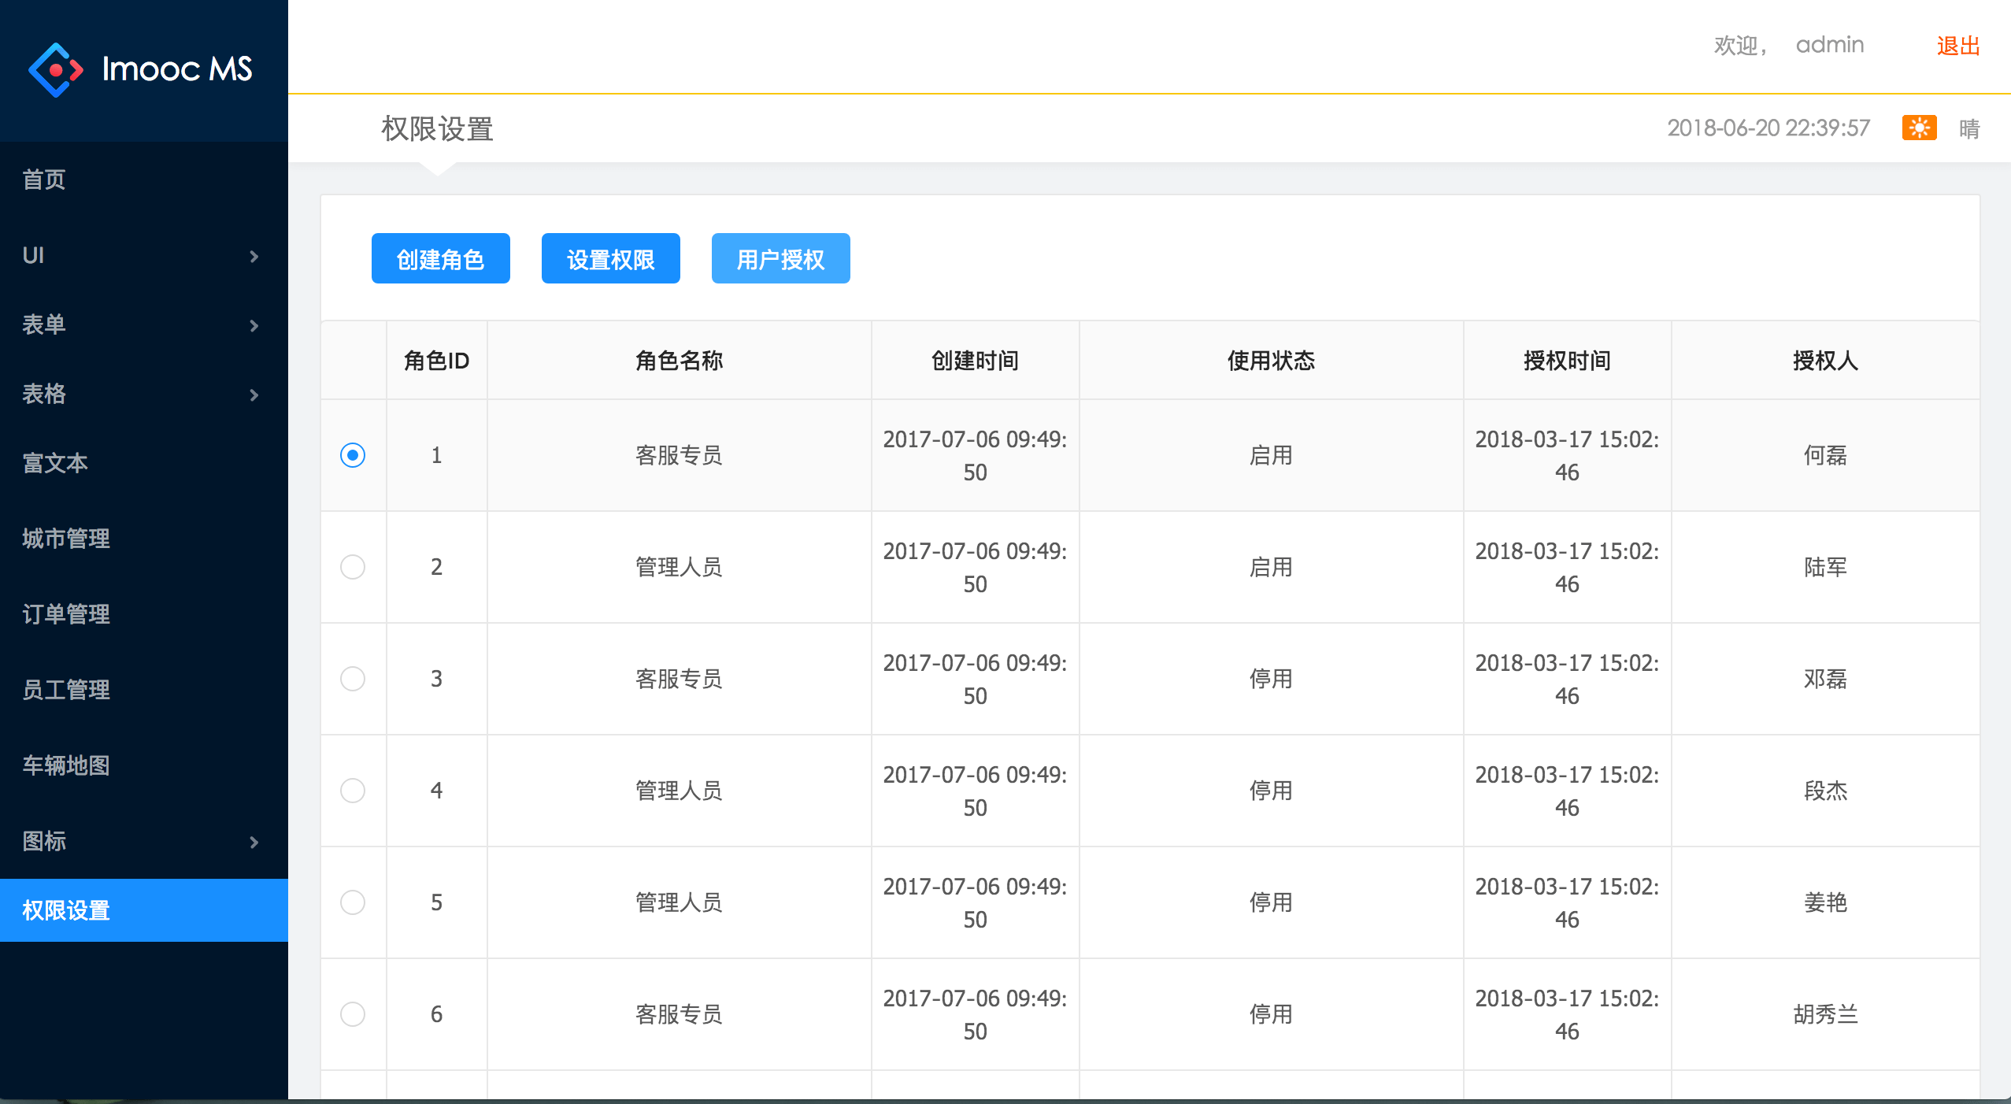Open the 富文本 menu item
Screen dimensions: 2011x1104
pos(144,463)
